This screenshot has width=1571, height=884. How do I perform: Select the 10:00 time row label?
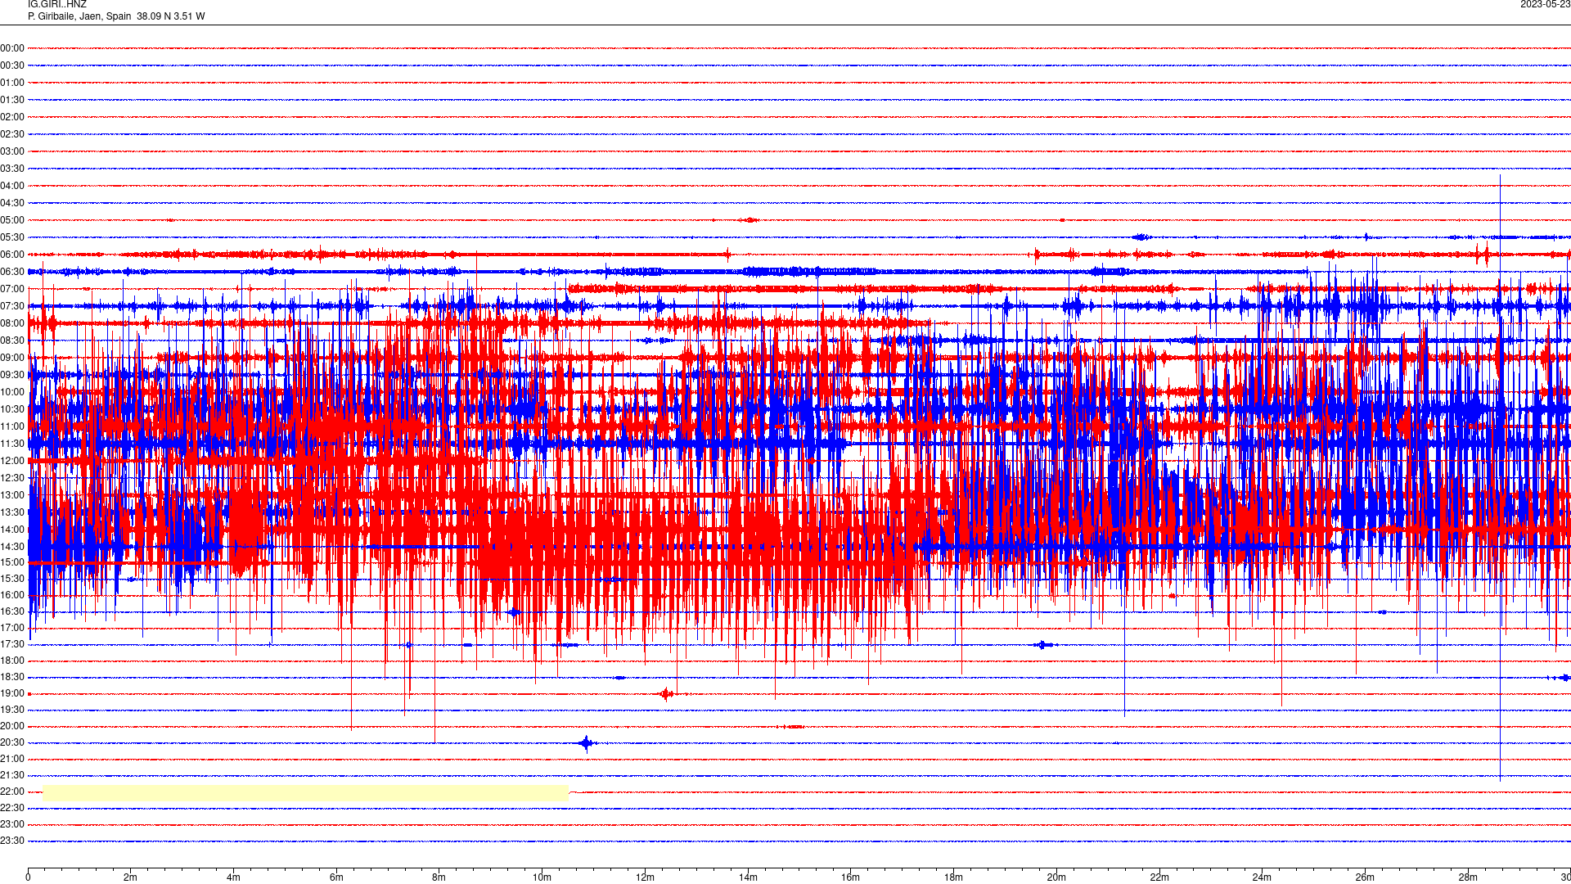[x=12, y=392]
